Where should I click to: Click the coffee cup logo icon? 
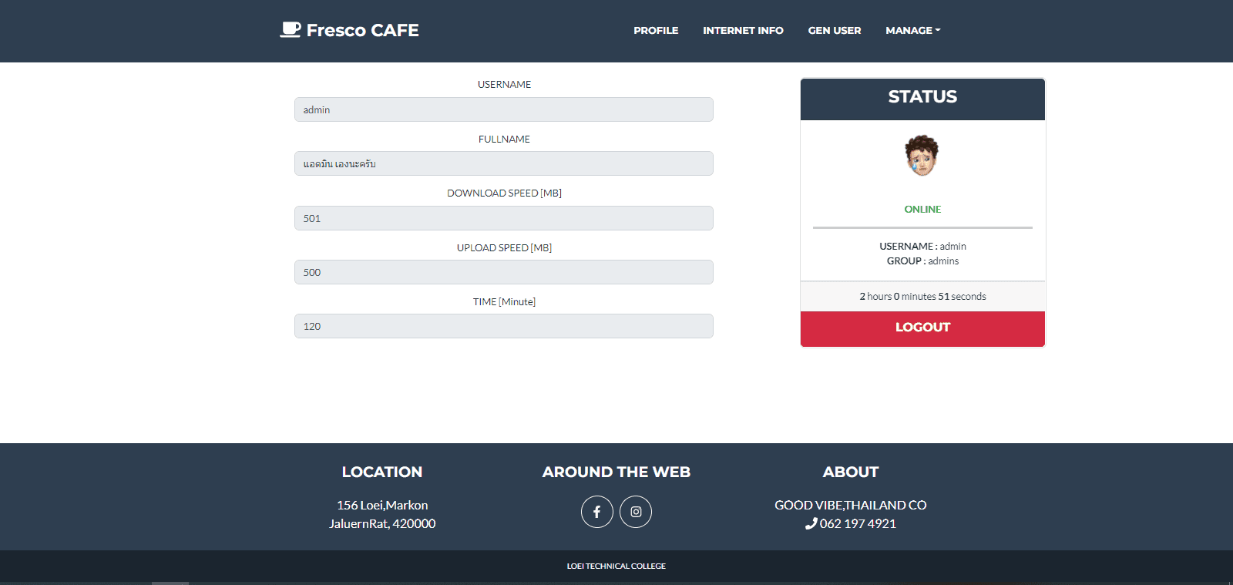tap(290, 30)
